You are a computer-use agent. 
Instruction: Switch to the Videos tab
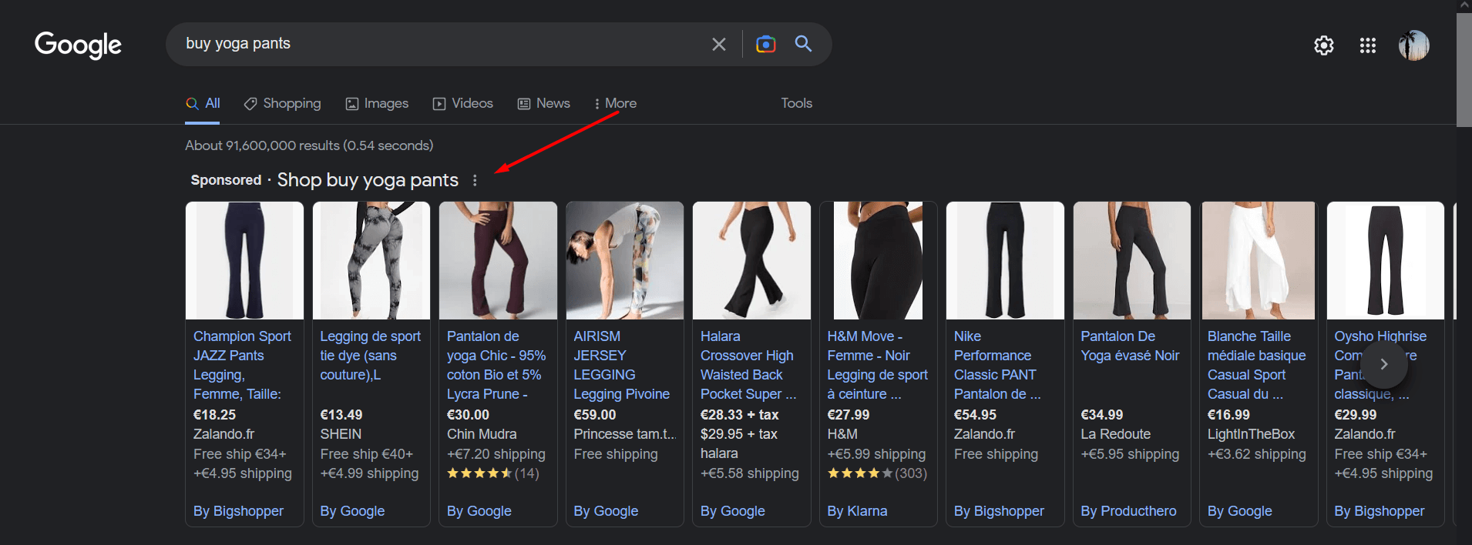coord(463,103)
